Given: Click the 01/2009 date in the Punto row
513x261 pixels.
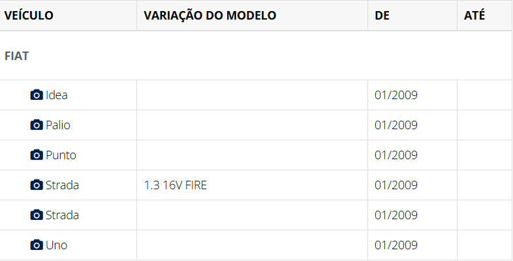Looking at the screenshot, I should pos(396,155).
